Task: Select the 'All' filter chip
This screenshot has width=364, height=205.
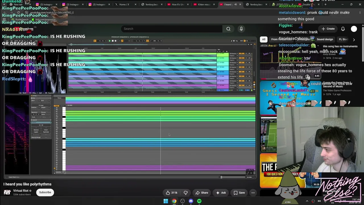Action: pos(264,39)
